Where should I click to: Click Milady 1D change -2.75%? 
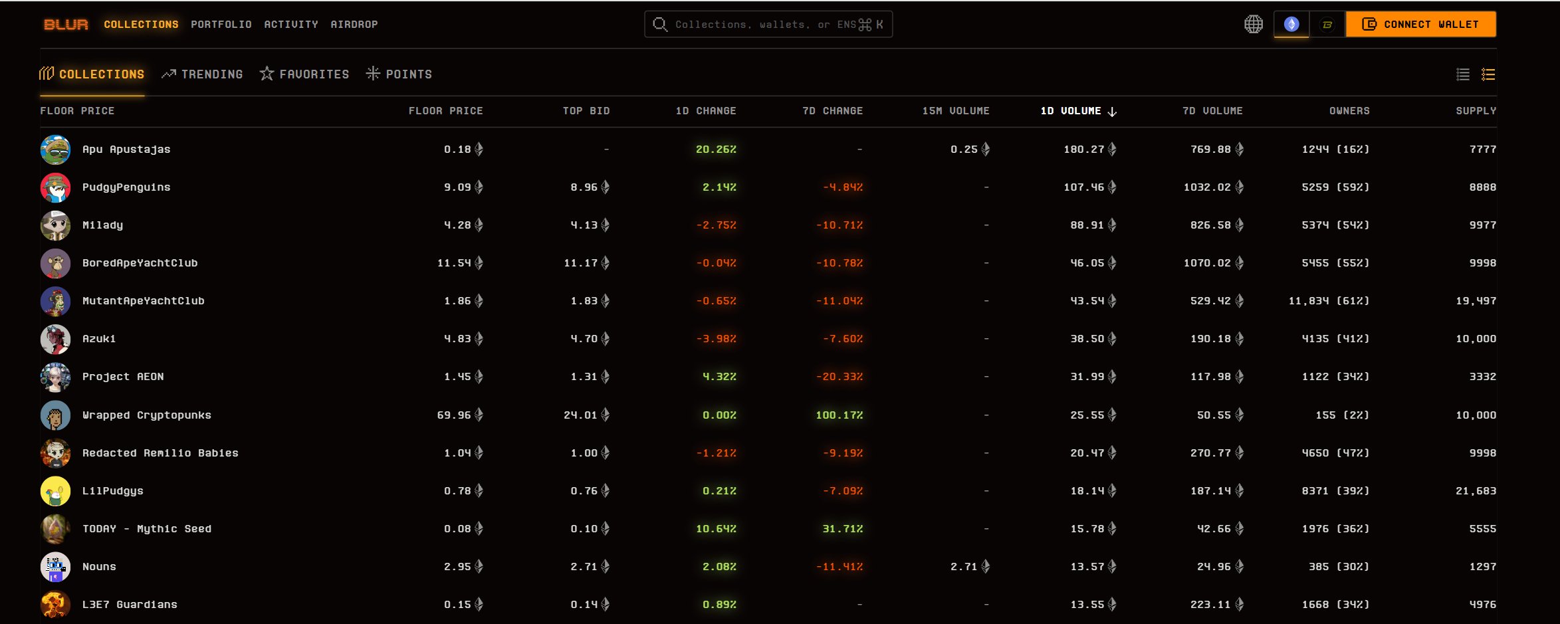[716, 225]
